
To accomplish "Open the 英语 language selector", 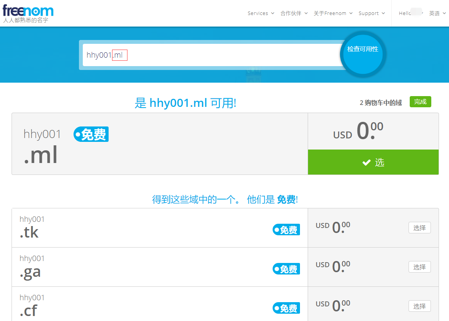I will (437, 13).
